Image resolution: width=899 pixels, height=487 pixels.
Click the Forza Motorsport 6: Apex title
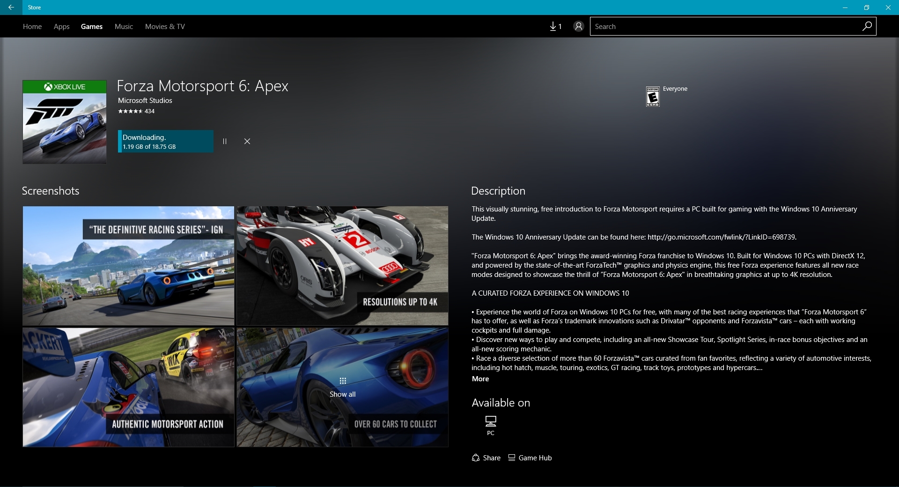(202, 86)
